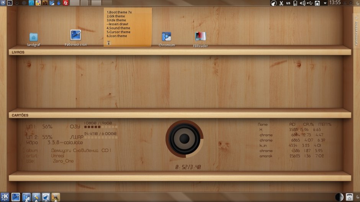This screenshot has width=360, height=202.
Task: Open the Klipper clipboard scissors icon
Action: tap(281, 3)
